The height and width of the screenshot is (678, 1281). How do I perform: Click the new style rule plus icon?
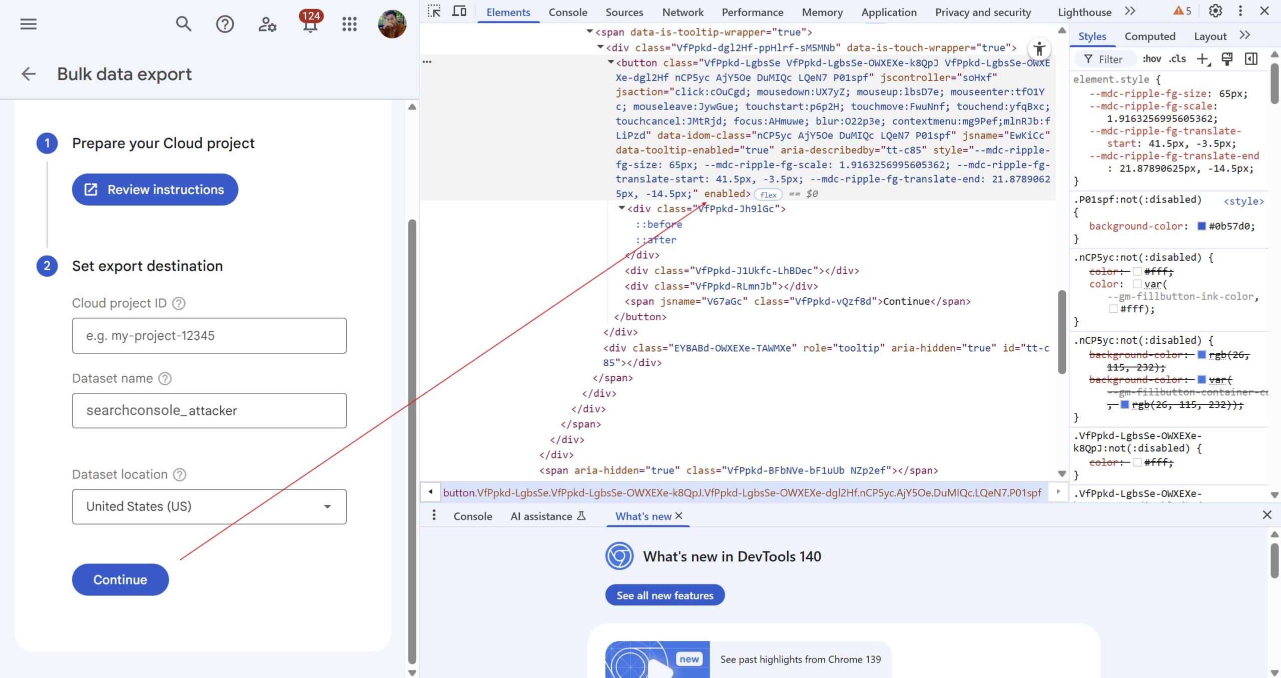tap(1202, 59)
